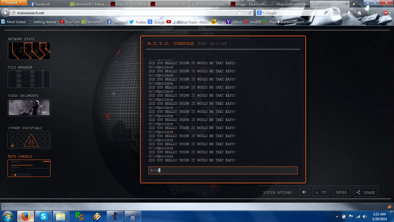Launch the Cypher Executable panel
This screenshot has width=394, height=222.
click(29, 140)
